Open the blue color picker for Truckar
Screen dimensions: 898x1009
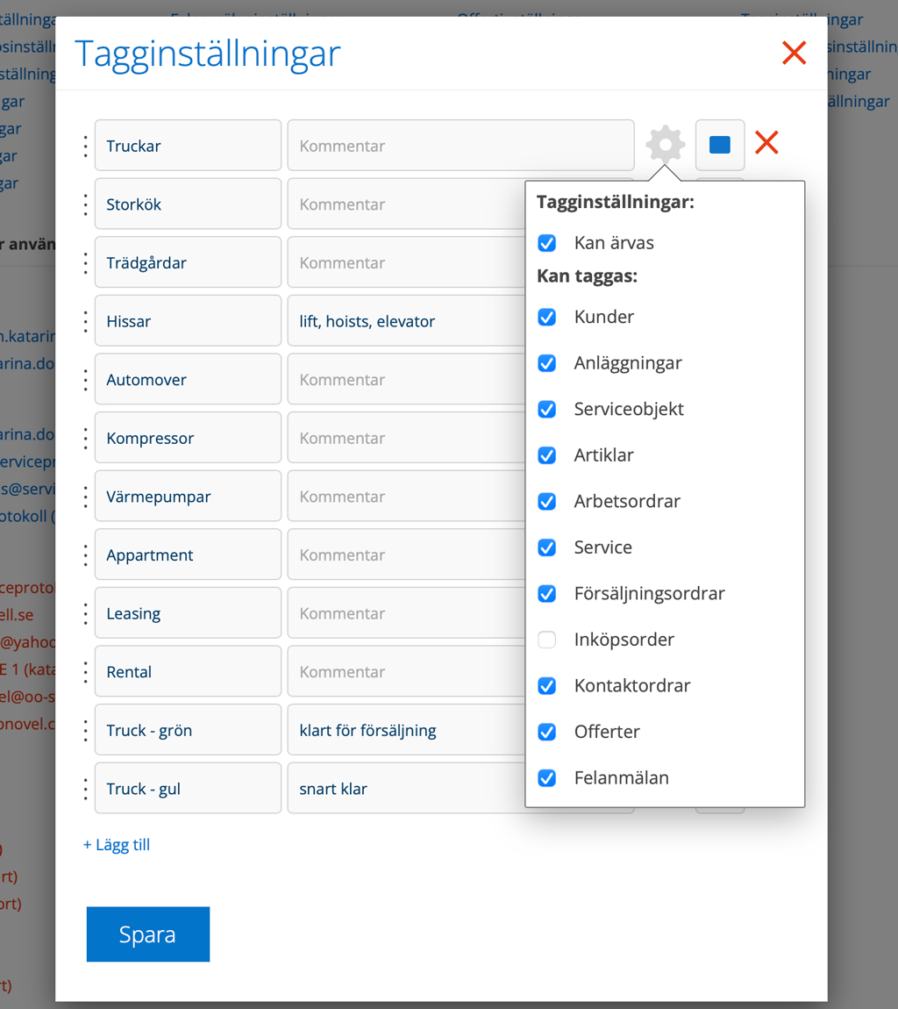pyautogui.click(x=720, y=145)
